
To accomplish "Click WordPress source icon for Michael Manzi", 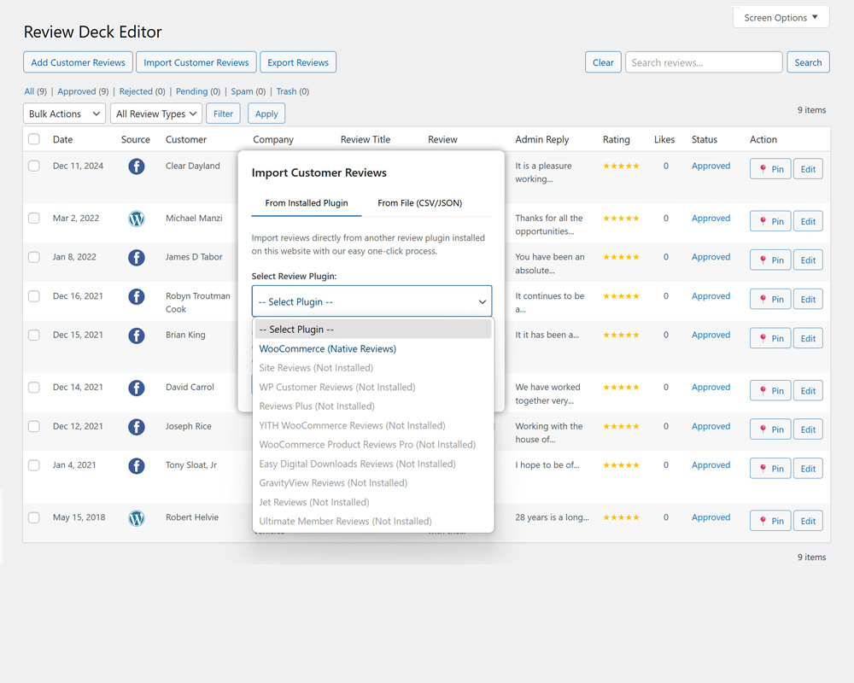I will (x=136, y=219).
